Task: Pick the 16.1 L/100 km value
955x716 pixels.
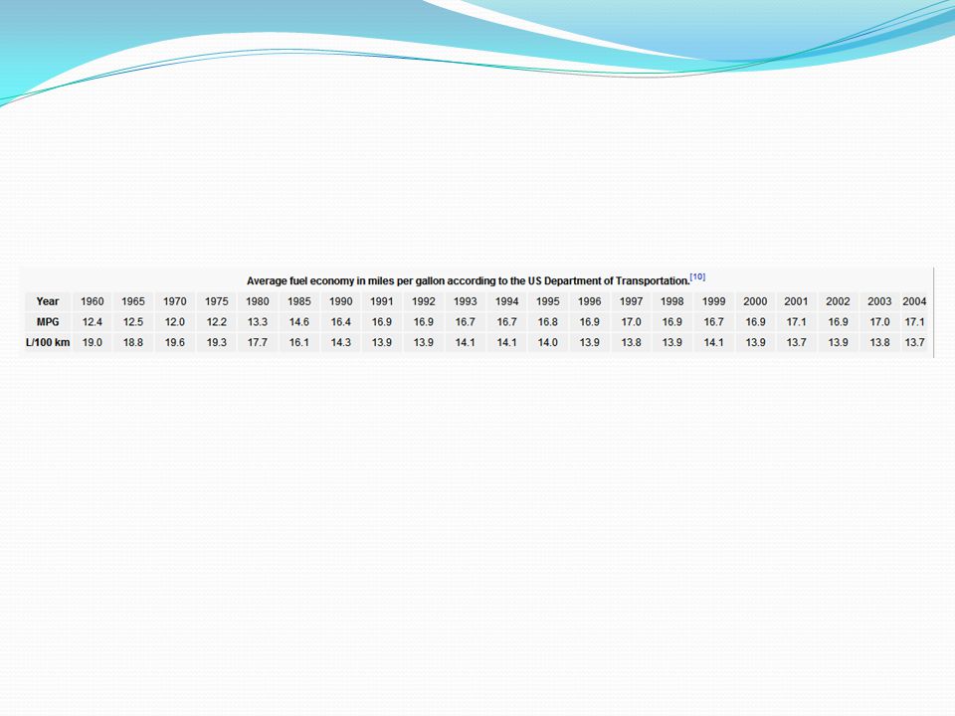Action: click(x=299, y=343)
